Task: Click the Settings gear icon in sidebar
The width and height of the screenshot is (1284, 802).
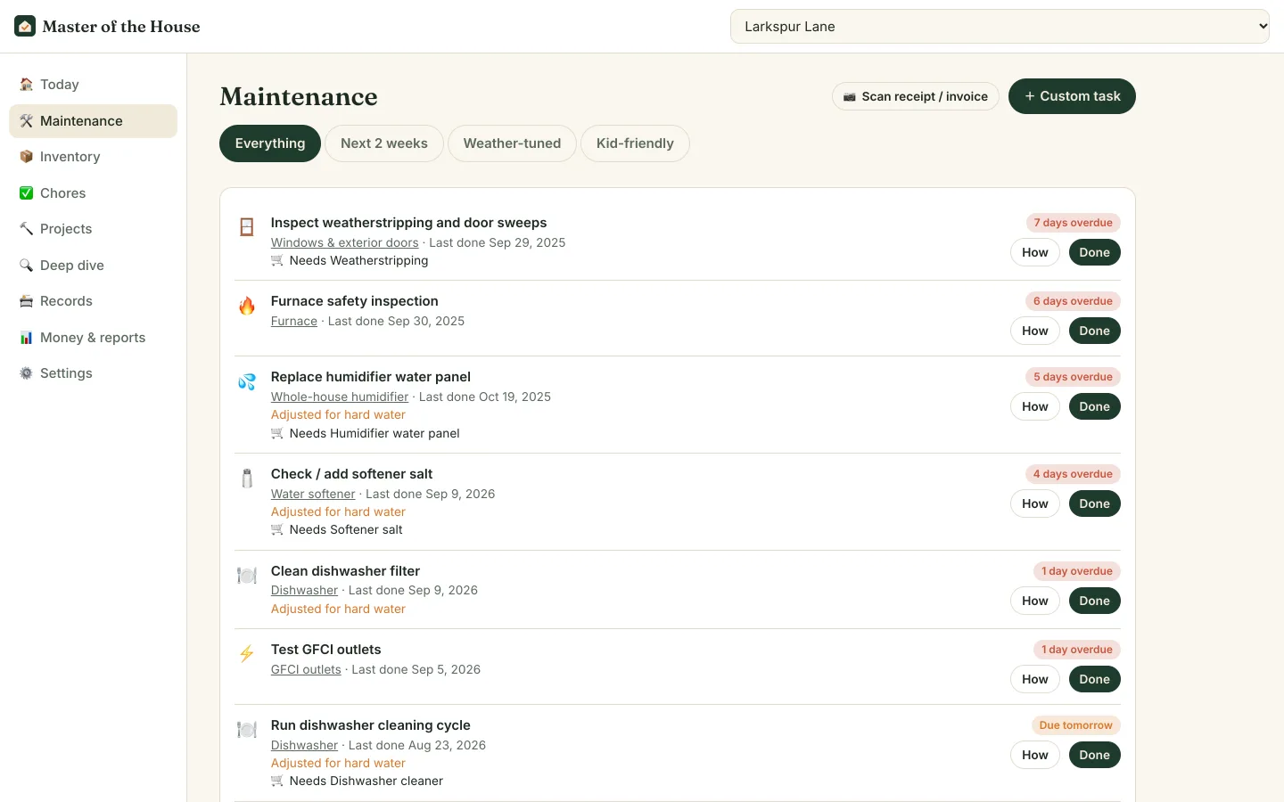Action: pos(26,373)
